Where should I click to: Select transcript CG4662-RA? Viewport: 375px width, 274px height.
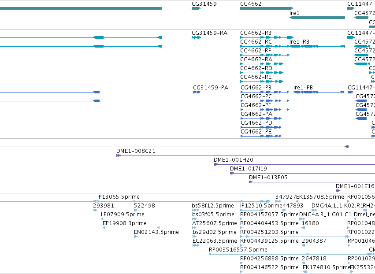(x=256, y=59)
